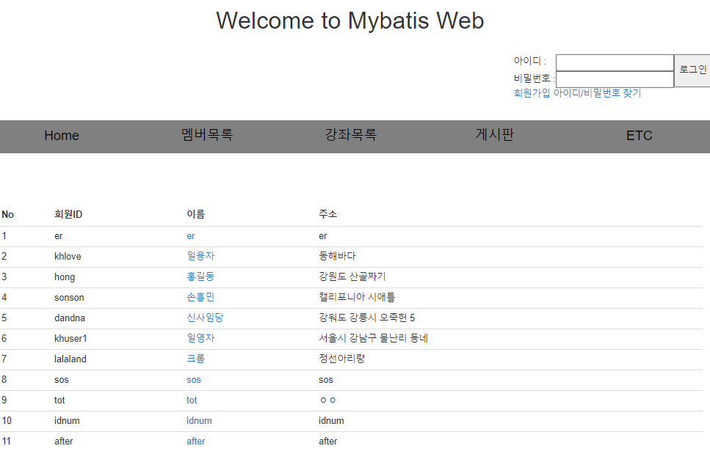
Task: Click the No column header
Action: pyautogui.click(x=7, y=215)
